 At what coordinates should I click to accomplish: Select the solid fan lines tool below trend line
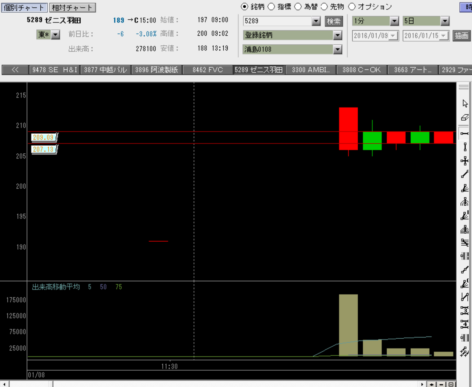click(x=465, y=188)
